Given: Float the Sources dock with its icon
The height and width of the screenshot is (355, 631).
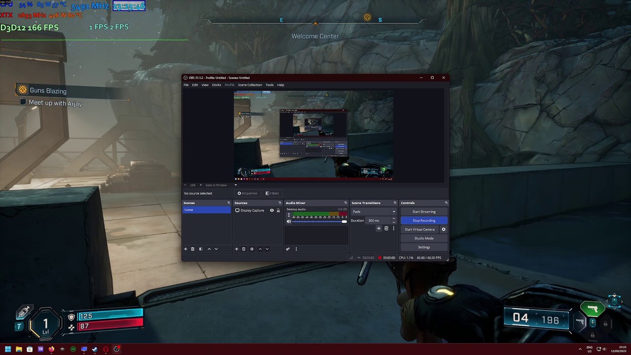Looking at the screenshot, I should [280, 203].
